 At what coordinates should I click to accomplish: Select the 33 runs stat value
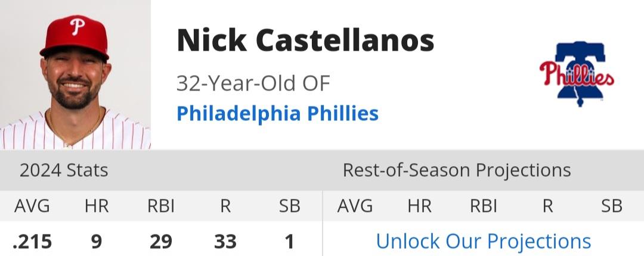(225, 242)
